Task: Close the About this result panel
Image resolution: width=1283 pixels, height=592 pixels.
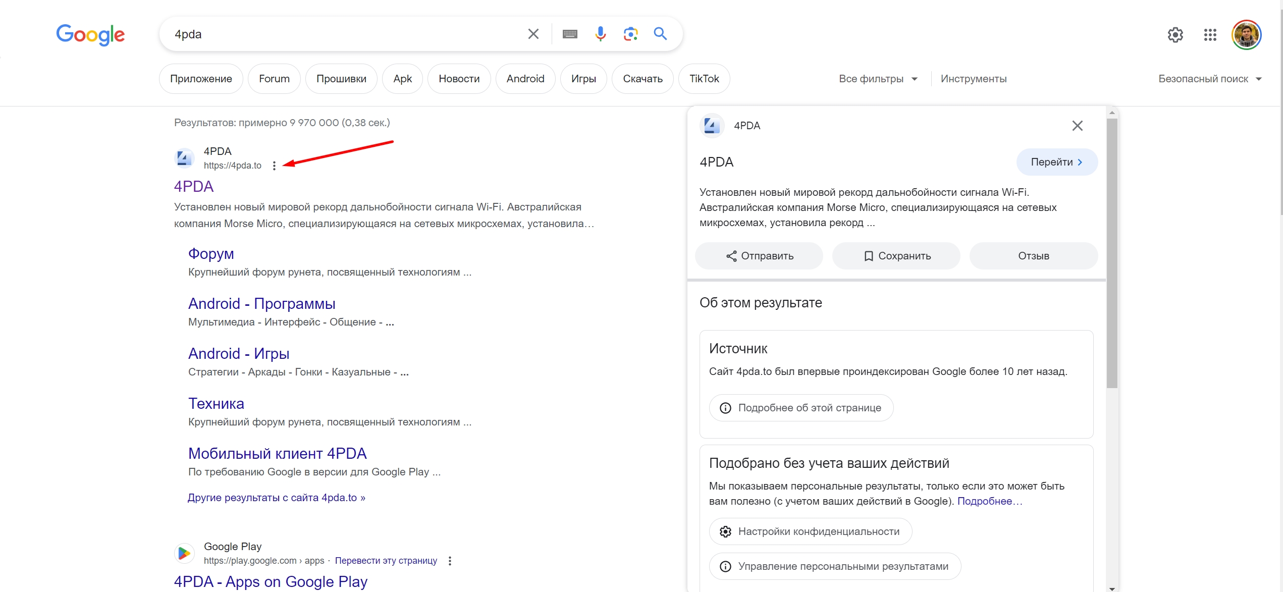Action: [x=1077, y=126]
